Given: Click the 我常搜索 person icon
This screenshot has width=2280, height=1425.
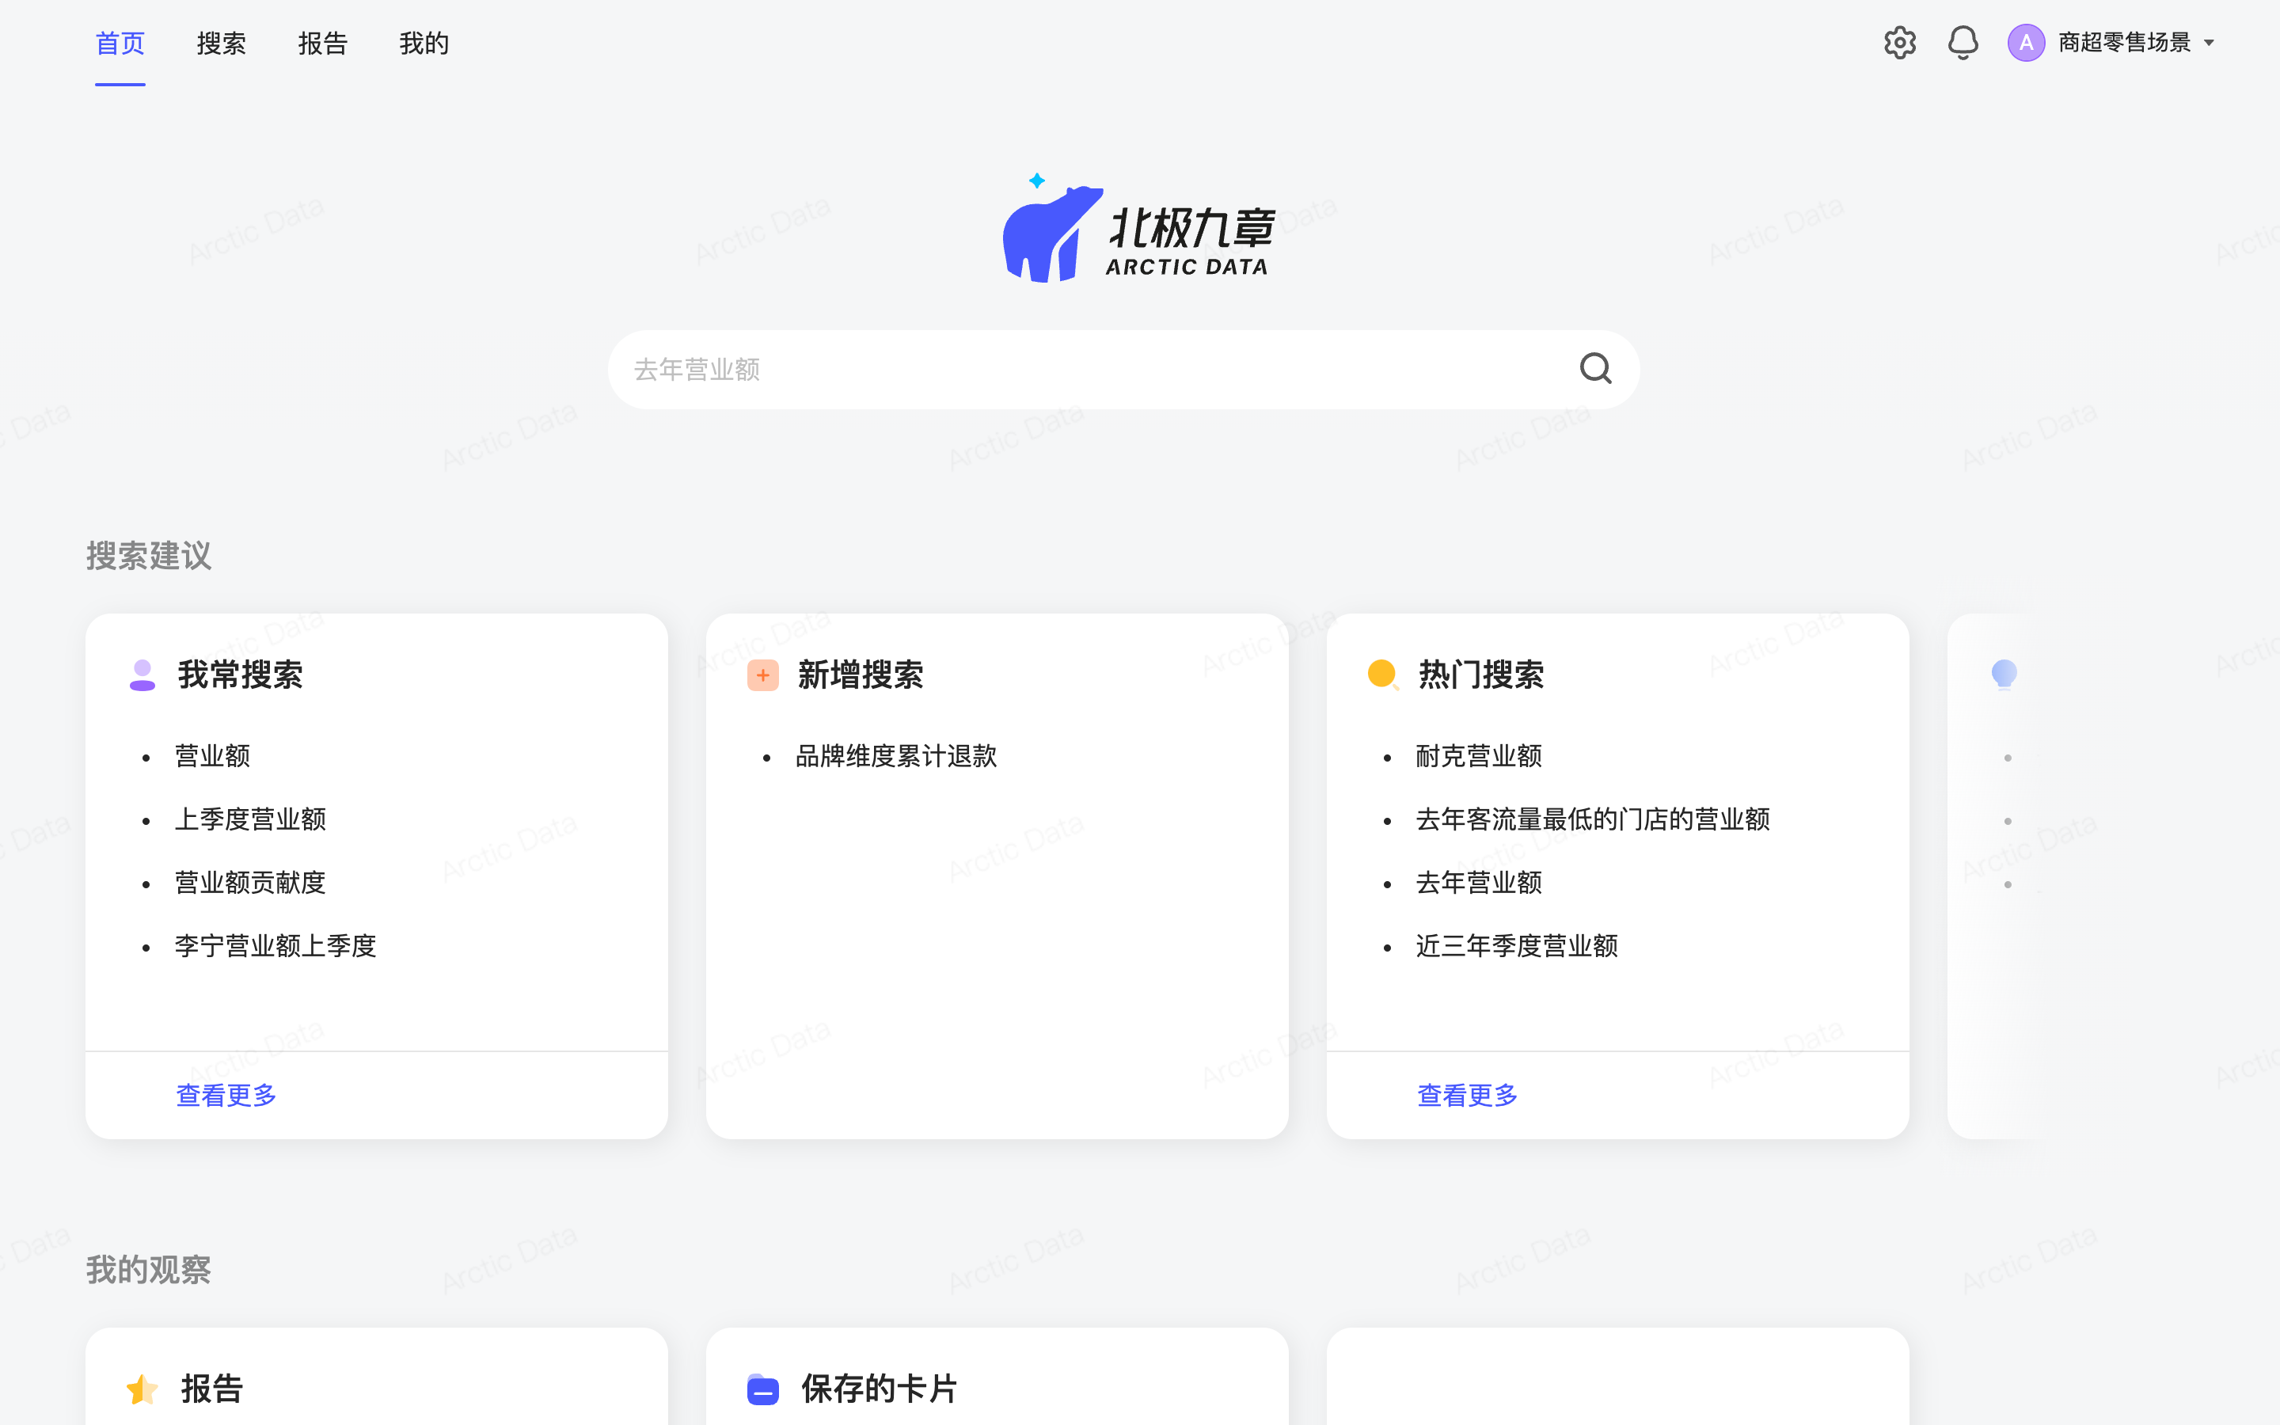Looking at the screenshot, I should click(x=142, y=674).
